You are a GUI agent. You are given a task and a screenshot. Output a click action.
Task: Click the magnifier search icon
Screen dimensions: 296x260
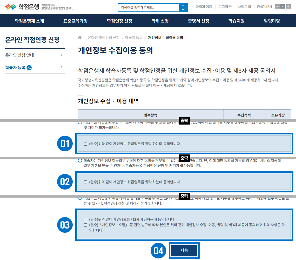[x=183, y=8]
